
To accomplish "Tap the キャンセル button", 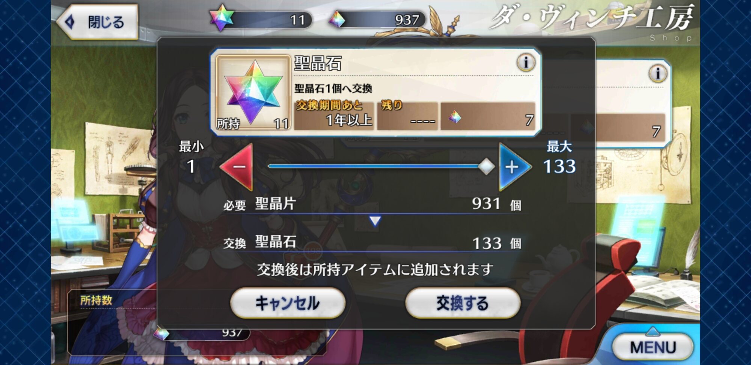I will tap(288, 303).
